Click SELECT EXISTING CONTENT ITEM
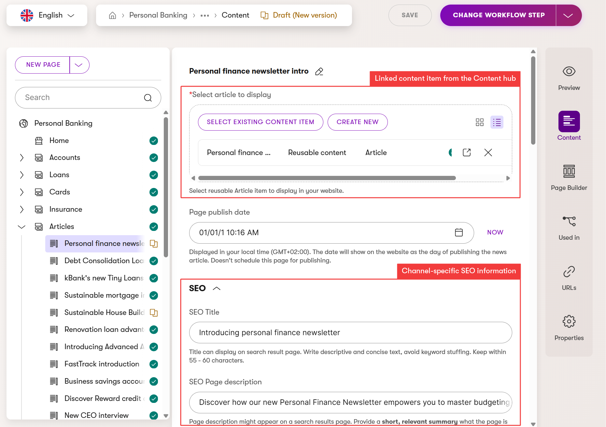The height and width of the screenshot is (427, 606). point(261,122)
